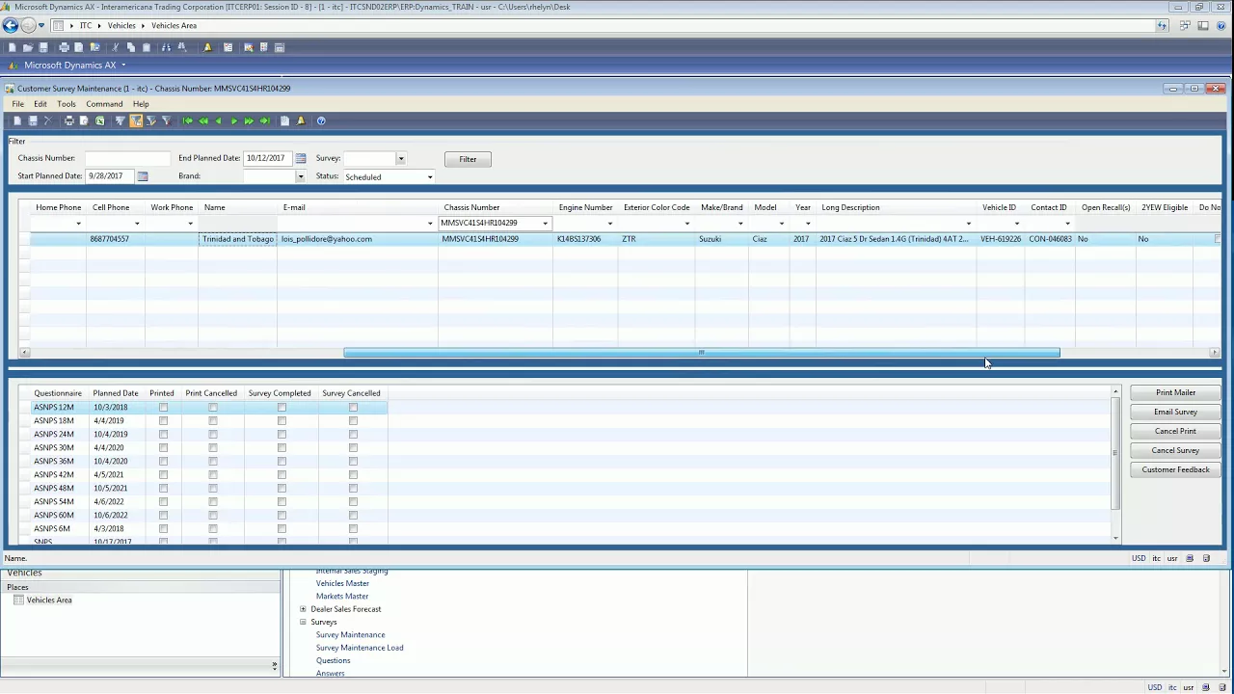Click the back navigation arrow
Image resolution: width=1234 pixels, height=694 pixels.
(11, 25)
